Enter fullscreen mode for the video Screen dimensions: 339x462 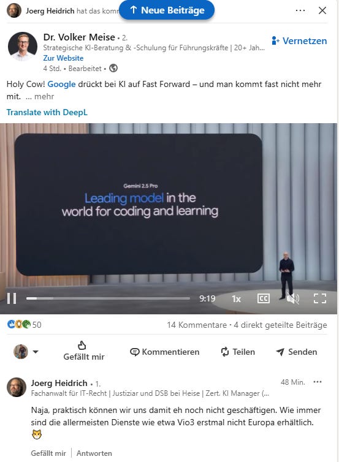pos(320,298)
